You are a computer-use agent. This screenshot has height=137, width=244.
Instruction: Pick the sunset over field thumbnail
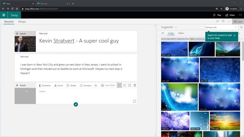(x=225, y=121)
